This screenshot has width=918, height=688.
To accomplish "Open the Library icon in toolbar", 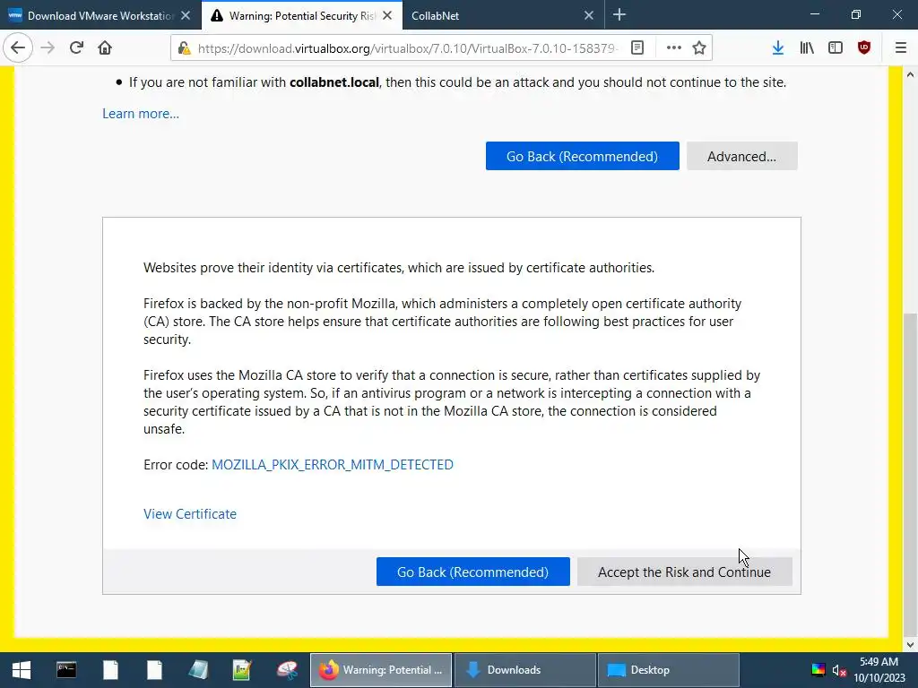I will point(807,48).
